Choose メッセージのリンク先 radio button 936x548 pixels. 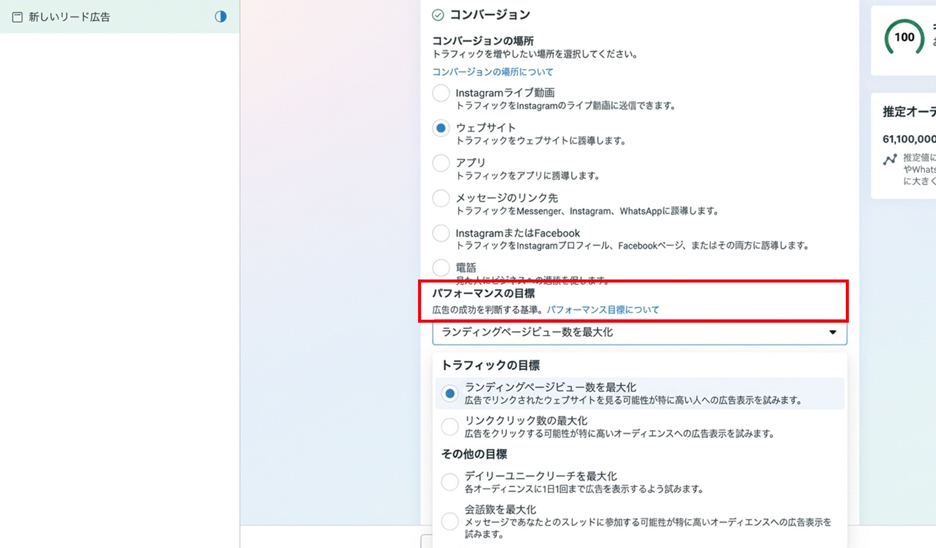click(441, 198)
